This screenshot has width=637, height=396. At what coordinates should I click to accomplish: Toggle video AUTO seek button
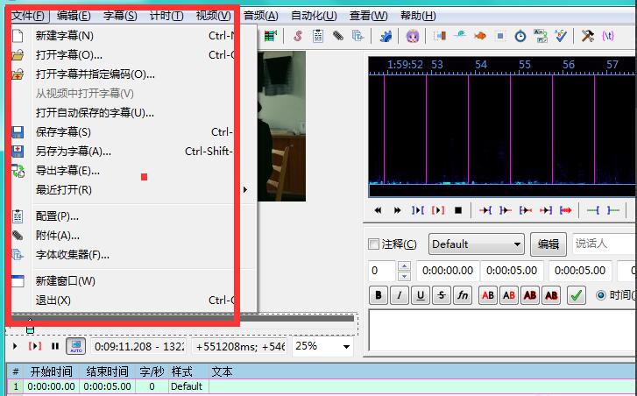tap(76, 346)
